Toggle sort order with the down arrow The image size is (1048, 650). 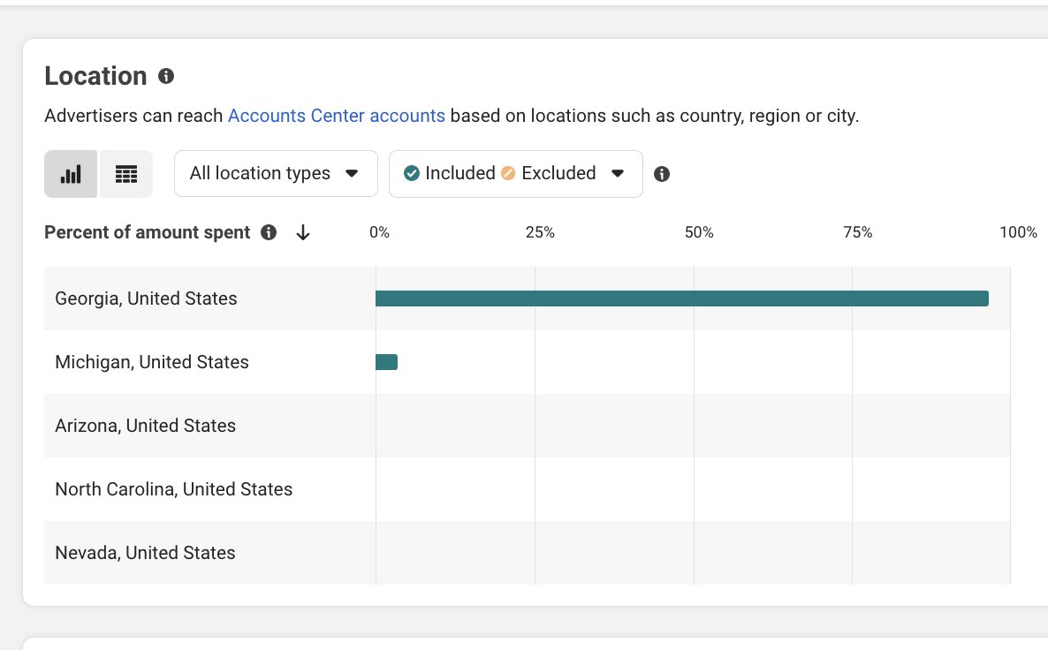tap(303, 232)
